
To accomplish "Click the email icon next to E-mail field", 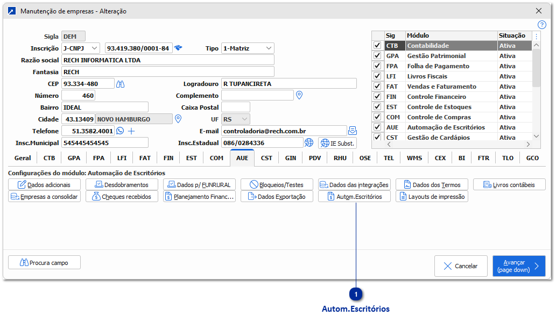I will [x=353, y=131].
